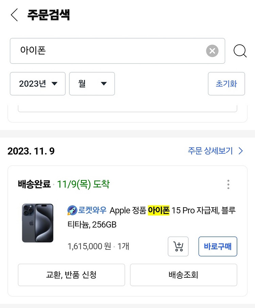Focus the search field containing 아이폰
The width and height of the screenshot is (255, 308).
(117, 51)
